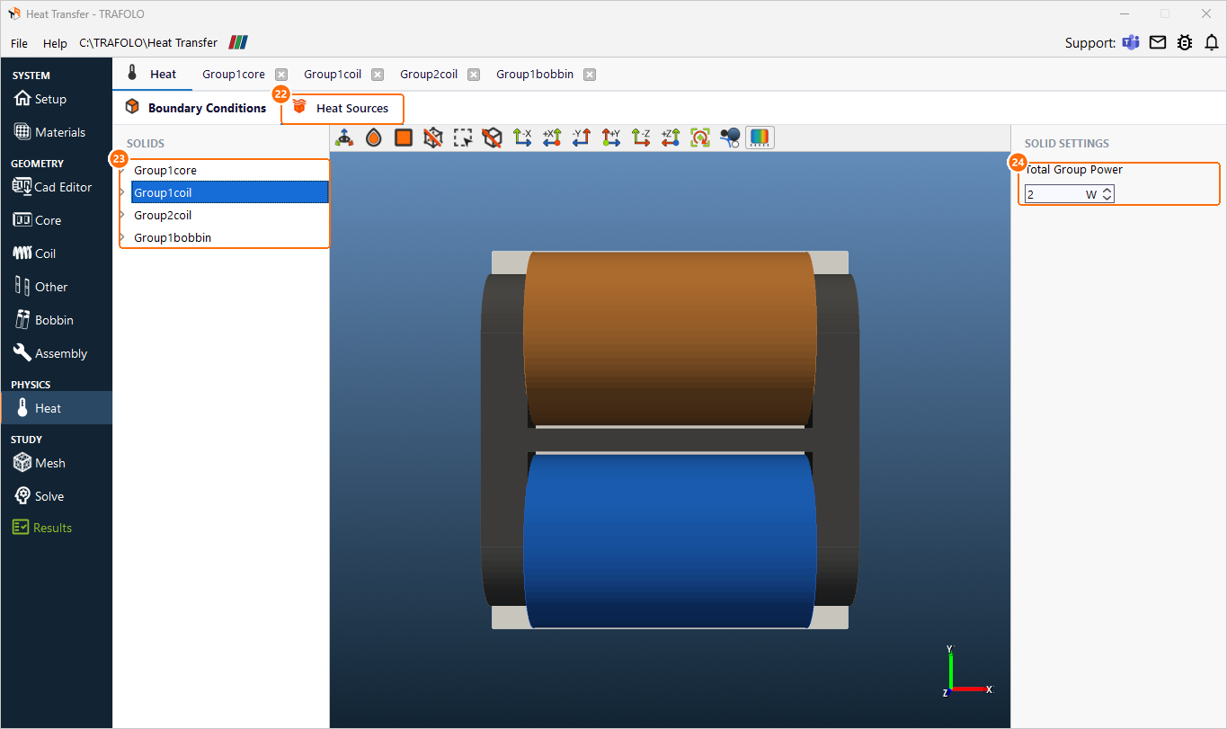Image resolution: width=1227 pixels, height=729 pixels.
Task: Set view to -Y axis direction
Action: click(582, 138)
